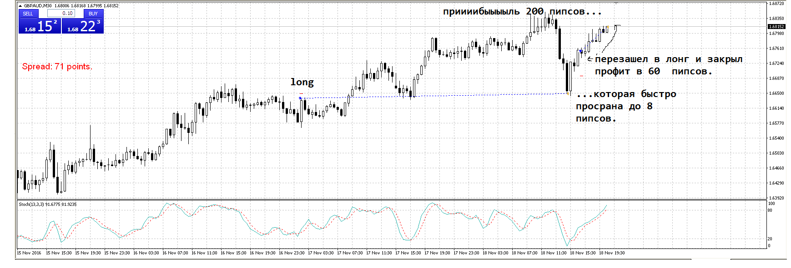Click time axis label '15 Nov 23:30'

coord(117,253)
